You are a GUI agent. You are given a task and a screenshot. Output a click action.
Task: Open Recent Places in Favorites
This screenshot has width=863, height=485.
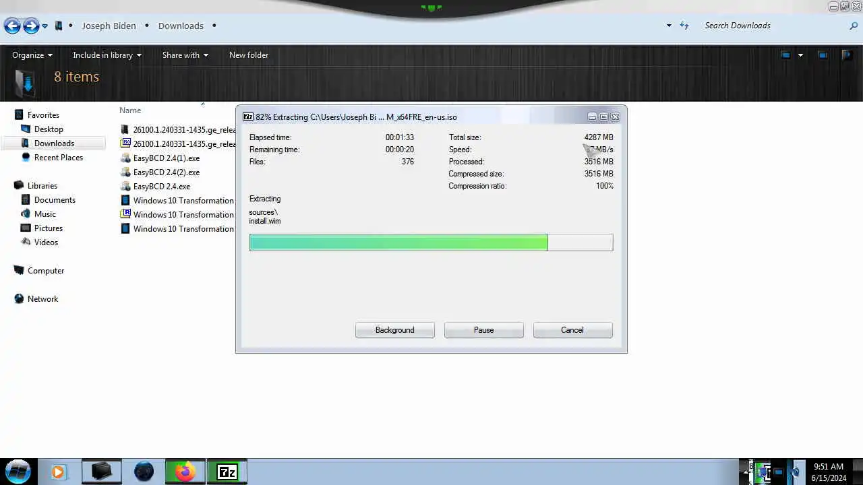pos(59,158)
